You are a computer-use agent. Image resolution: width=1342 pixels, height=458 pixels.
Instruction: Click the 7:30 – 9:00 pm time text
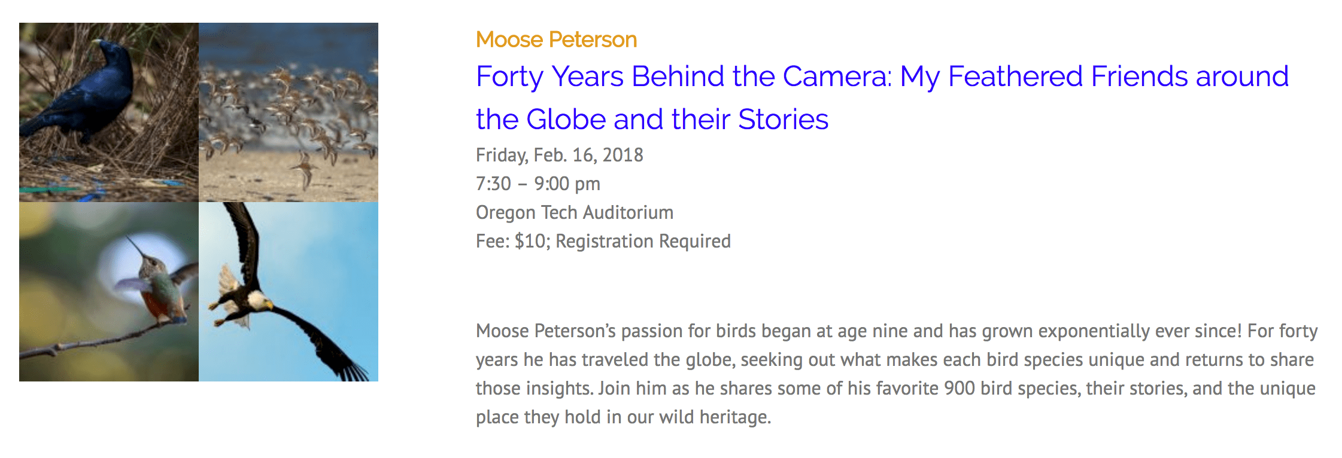click(x=538, y=184)
